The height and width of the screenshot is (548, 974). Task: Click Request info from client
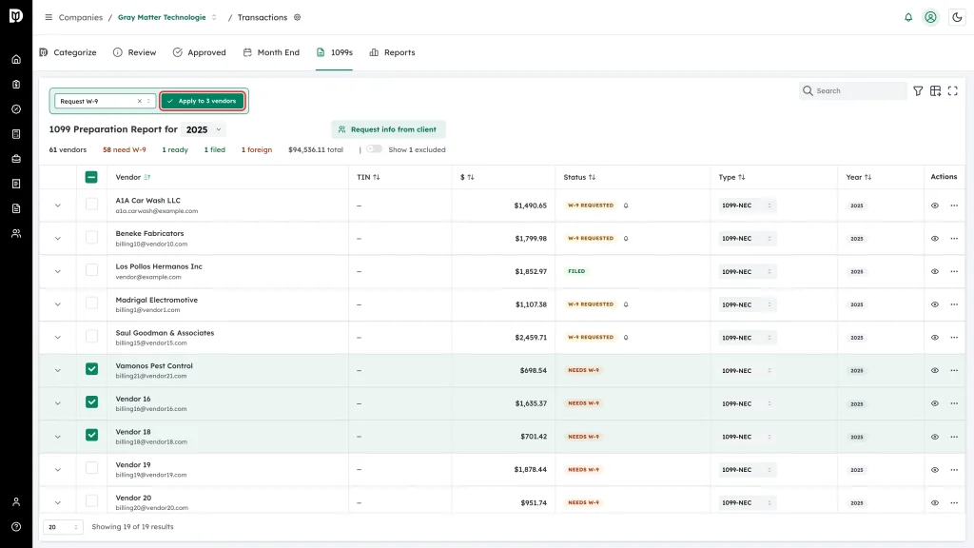point(388,129)
